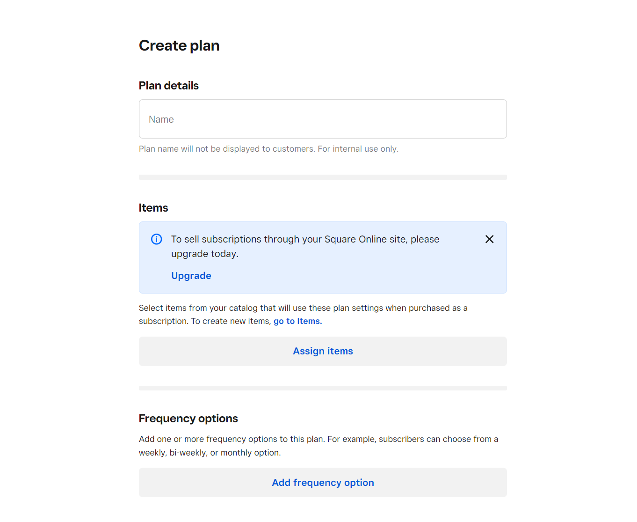Screen dimensions: 637x522
Task: Click the 'Items' section heading
Action: pyautogui.click(x=153, y=208)
